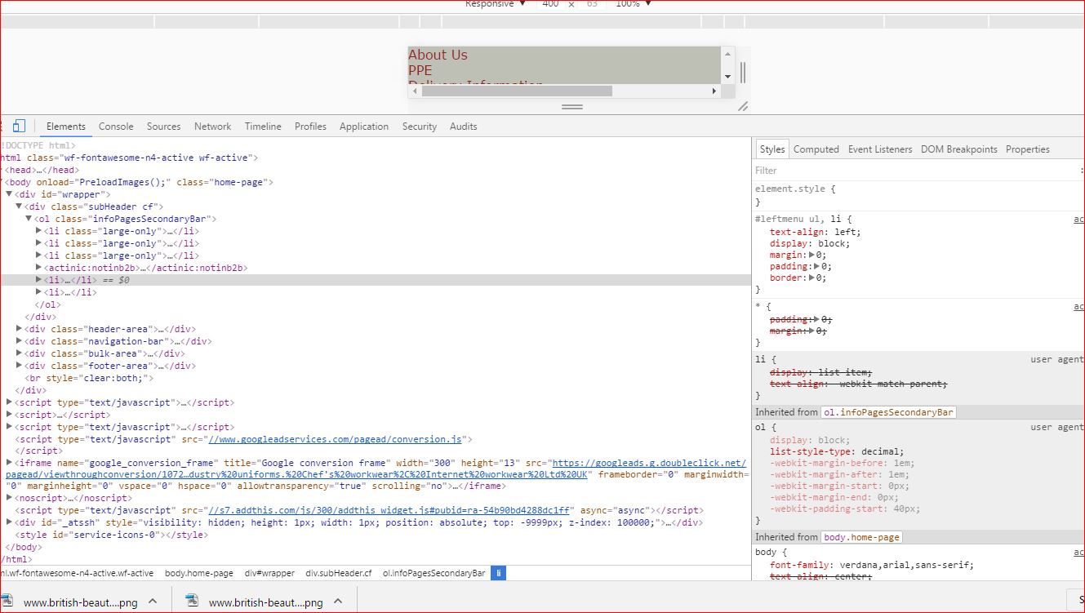
Task: Toggle the device toolbar icon
Action: pyautogui.click(x=19, y=127)
